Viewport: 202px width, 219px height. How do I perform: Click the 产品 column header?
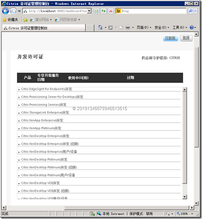[x=27, y=78]
